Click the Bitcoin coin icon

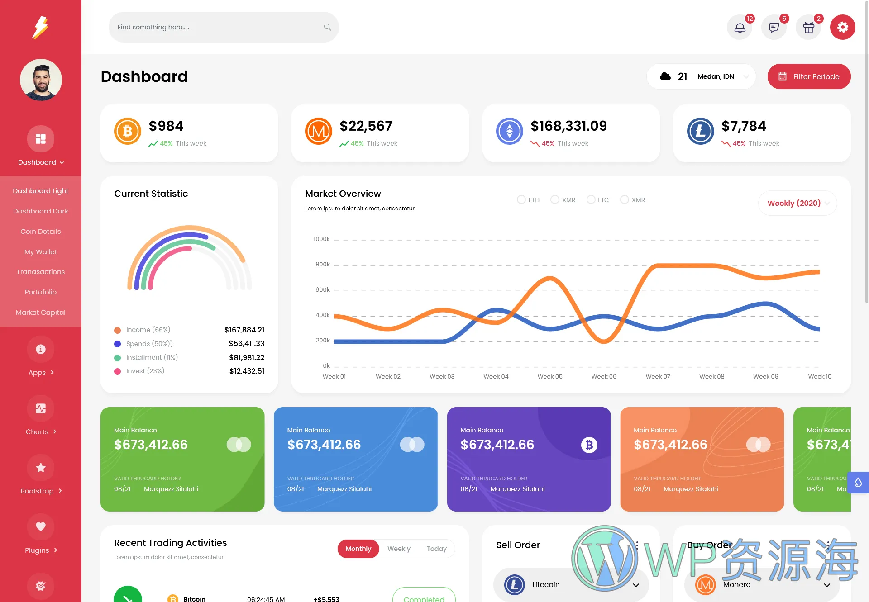127,131
